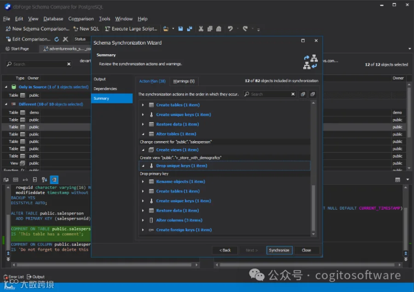
Task: Go to Dependencies wizard page
Action: pyautogui.click(x=105, y=89)
